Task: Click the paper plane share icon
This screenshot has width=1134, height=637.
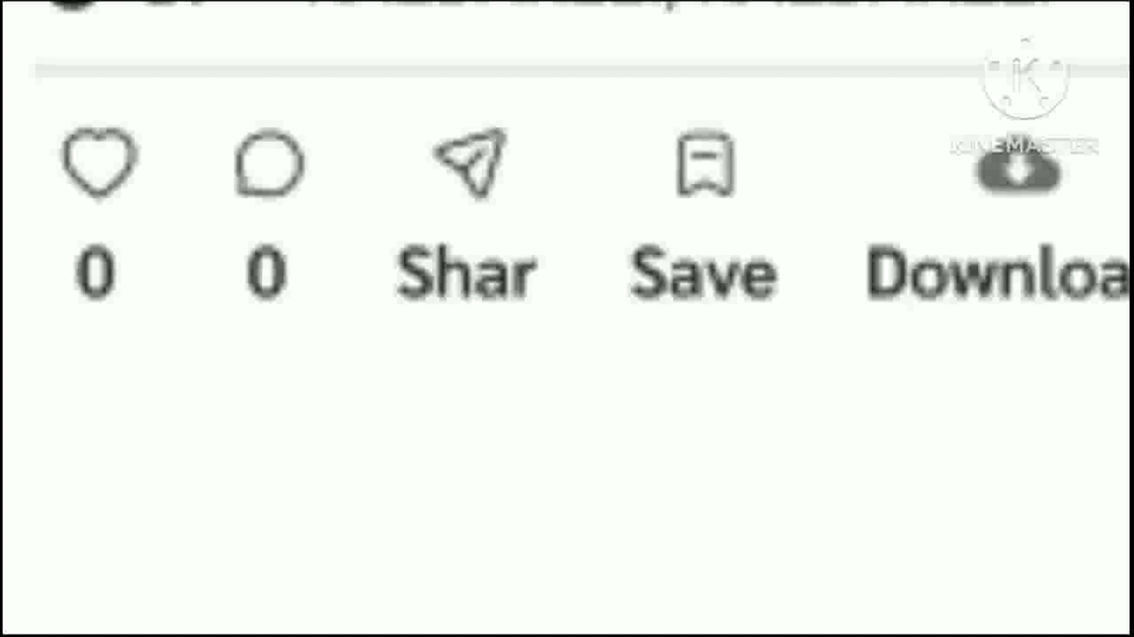Action: pos(471,162)
